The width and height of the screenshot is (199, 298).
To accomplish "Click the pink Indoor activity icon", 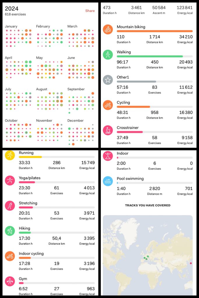I will coord(108,156).
